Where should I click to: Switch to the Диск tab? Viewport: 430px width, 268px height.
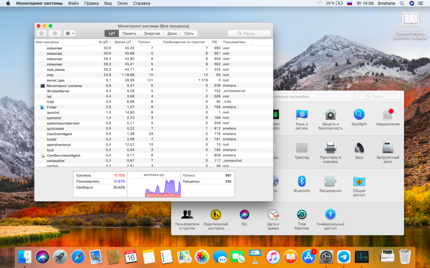pyautogui.click(x=172, y=33)
